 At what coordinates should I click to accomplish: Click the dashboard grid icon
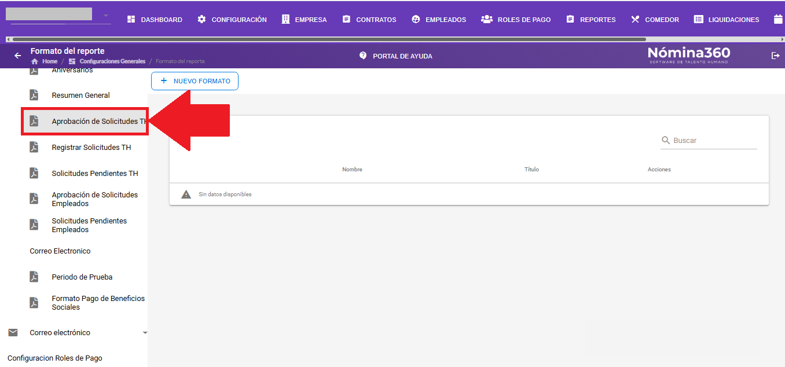[x=131, y=20]
